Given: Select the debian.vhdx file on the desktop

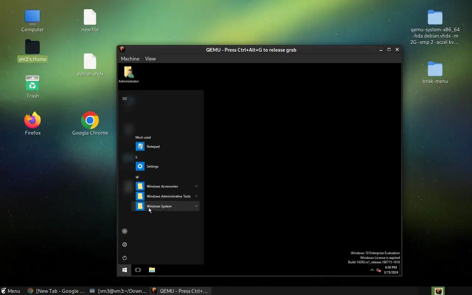Looking at the screenshot, I should click(x=90, y=65).
